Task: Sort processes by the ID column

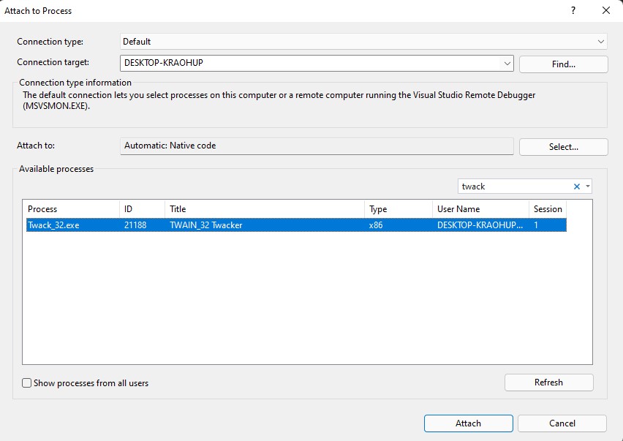Action: pos(139,208)
